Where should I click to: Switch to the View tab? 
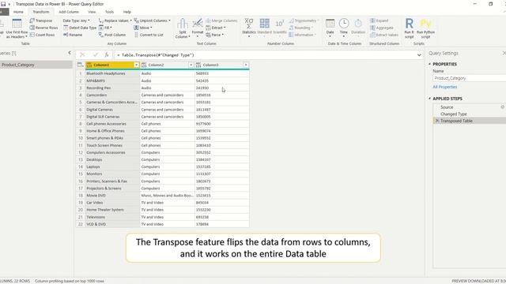coord(92,12)
